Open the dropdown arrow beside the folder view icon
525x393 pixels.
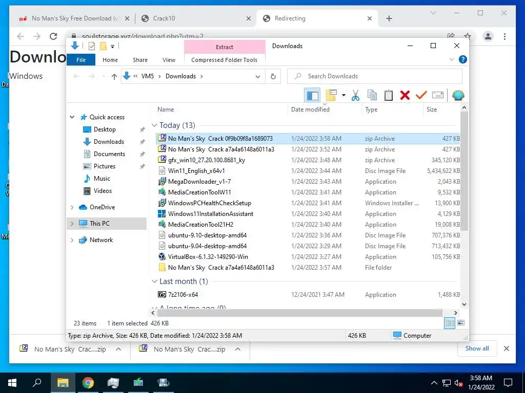click(344, 95)
